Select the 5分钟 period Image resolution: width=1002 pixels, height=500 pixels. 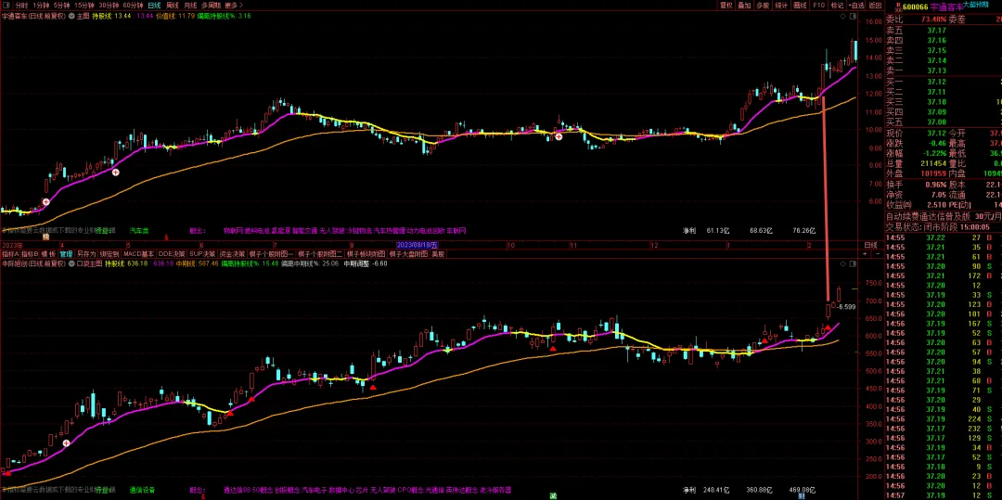click(62, 6)
